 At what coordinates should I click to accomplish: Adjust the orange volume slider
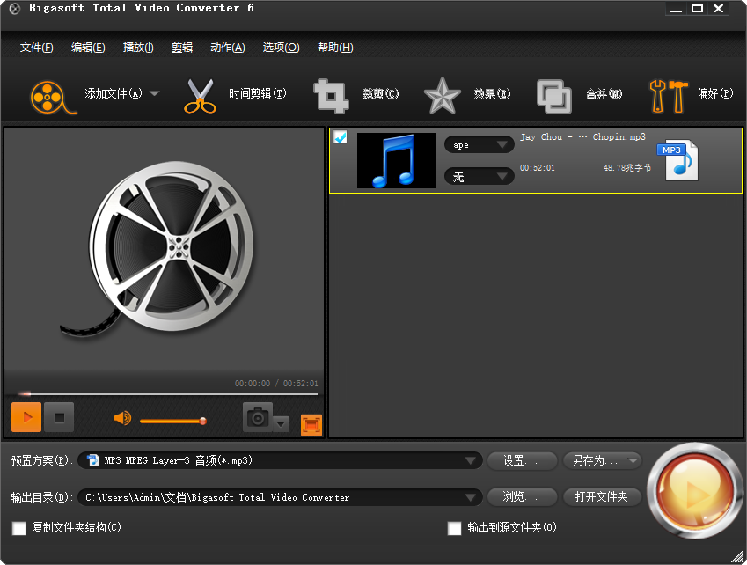[201, 421]
